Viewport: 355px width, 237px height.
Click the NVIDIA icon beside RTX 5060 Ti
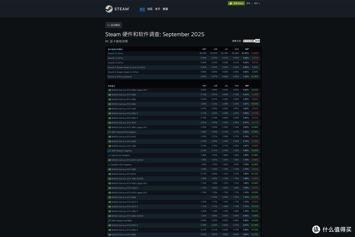coord(109,230)
